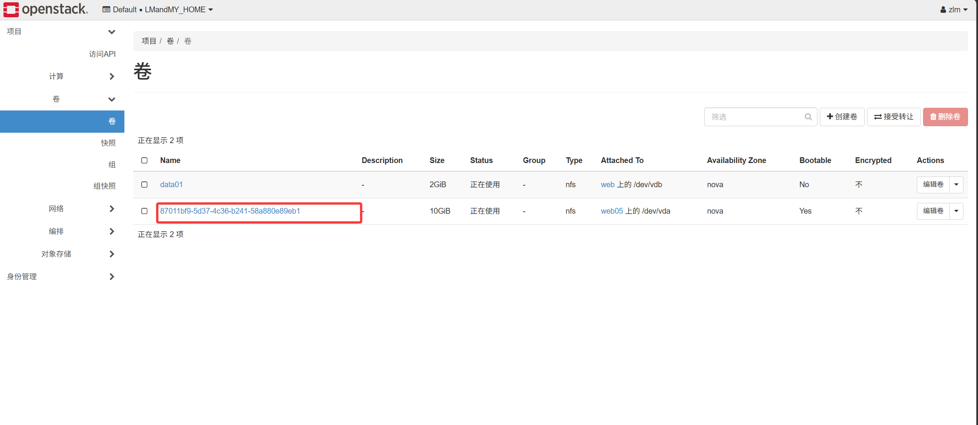Check the 87011bf9 volume row checkbox

[x=144, y=211]
